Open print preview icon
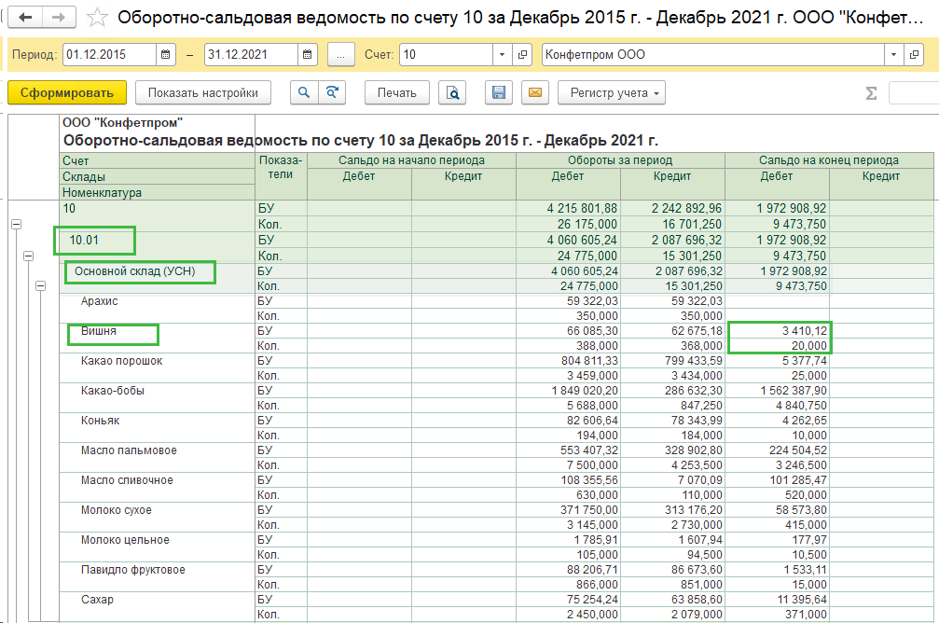939x623 pixels. (x=453, y=93)
